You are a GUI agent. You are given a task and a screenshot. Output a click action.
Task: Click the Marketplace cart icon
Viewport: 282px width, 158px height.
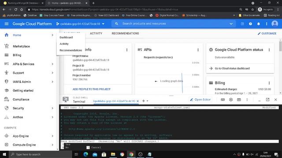7,46
